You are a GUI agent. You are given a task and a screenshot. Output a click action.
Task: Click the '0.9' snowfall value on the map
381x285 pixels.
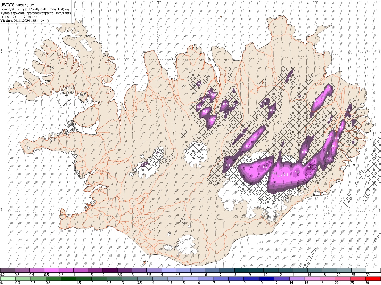317,101
